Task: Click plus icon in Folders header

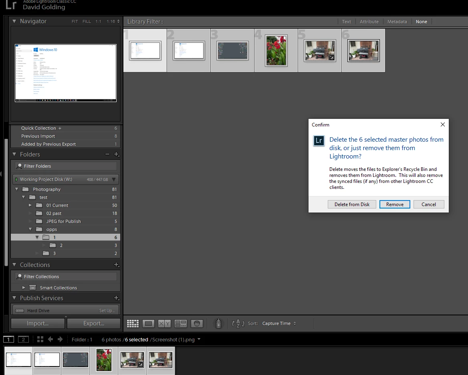Action: [117, 154]
